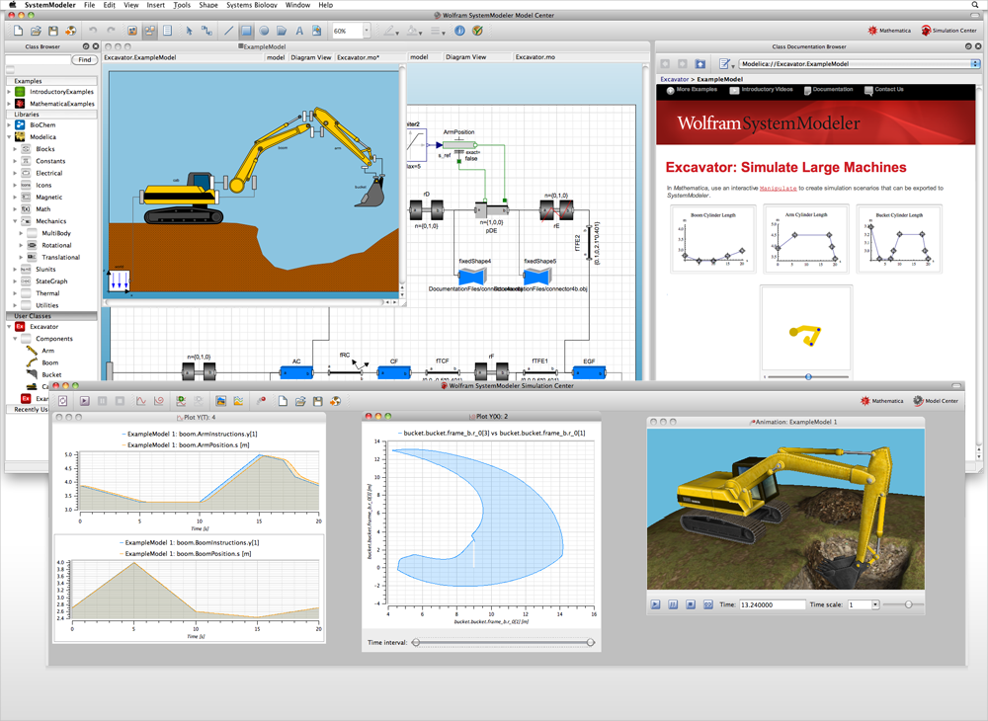Open the More Examples link
Screen dimensions: 988x721
coord(692,90)
